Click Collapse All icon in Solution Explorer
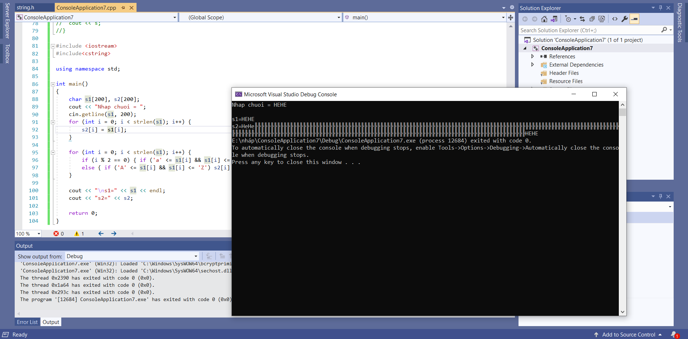The image size is (688, 339). (x=592, y=19)
